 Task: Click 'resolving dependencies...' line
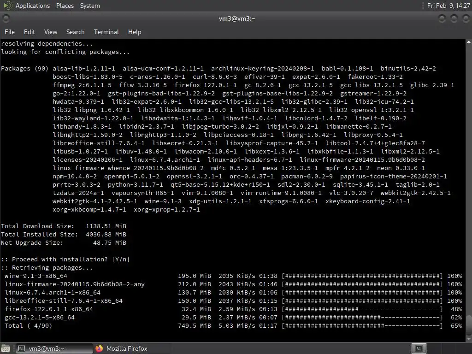tap(47, 44)
